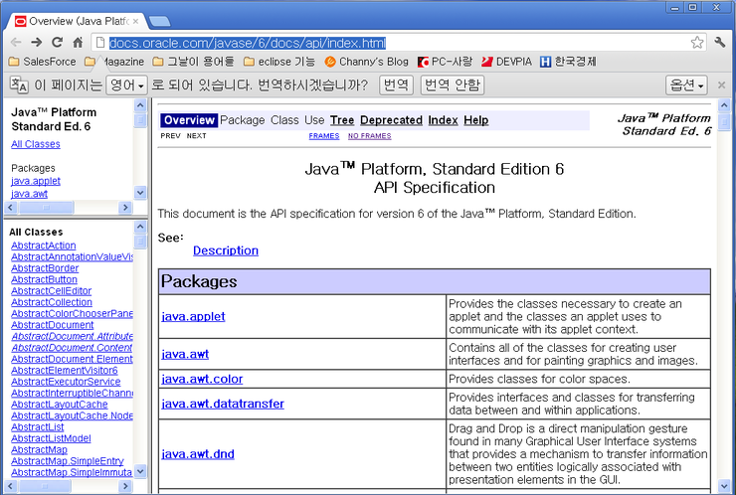The image size is (736, 495).
Task: Click All Classes frame scroll-up arrow
Action: click(140, 227)
